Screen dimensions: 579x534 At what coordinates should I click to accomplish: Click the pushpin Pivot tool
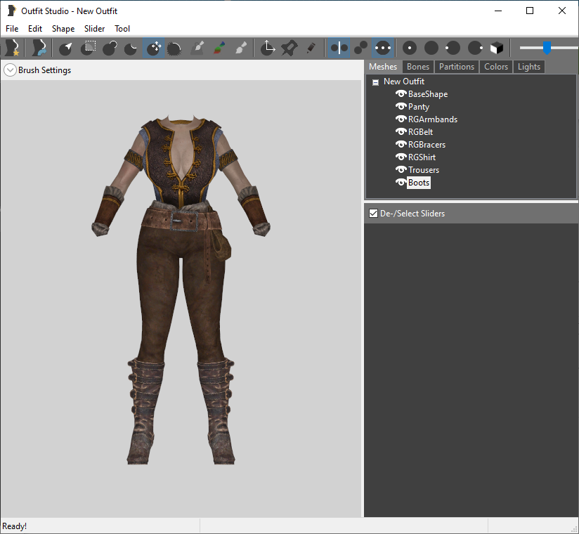click(289, 48)
